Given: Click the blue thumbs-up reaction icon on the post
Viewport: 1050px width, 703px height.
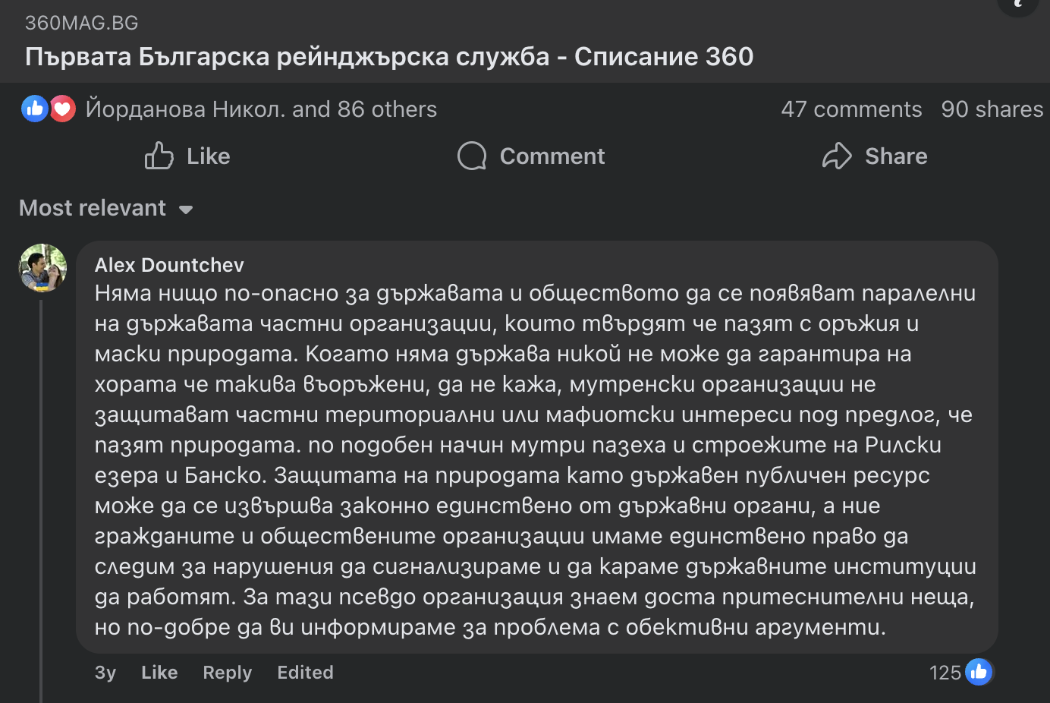Looking at the screenshot, I should 34,109.
